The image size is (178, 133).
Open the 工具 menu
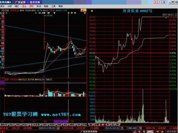coord(53,6)
